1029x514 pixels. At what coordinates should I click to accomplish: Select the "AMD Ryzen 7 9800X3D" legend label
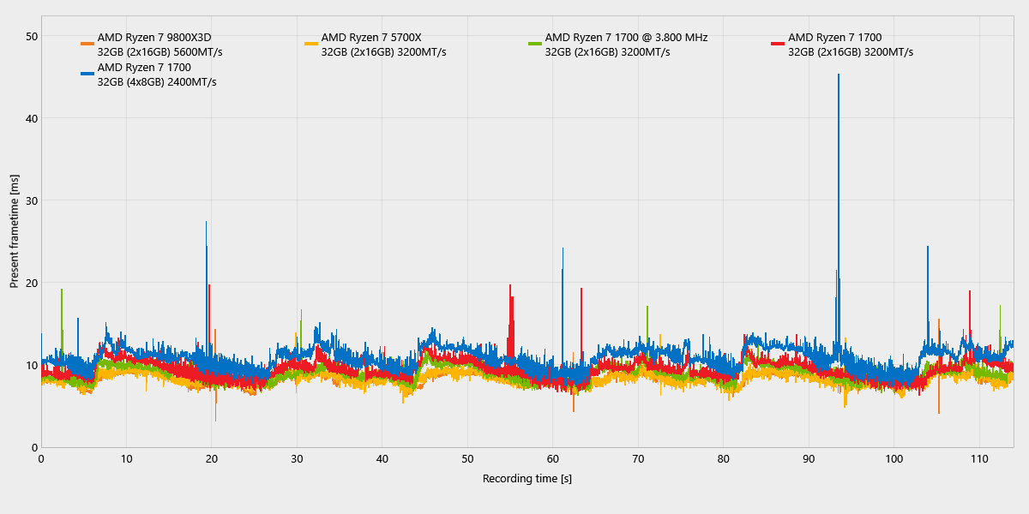coord(154,37)
